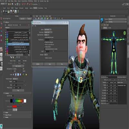Open the Character dropdown in the right panel
Image resolution: width=129 pixels, height=129 pixels.
[x=117, y=19]
